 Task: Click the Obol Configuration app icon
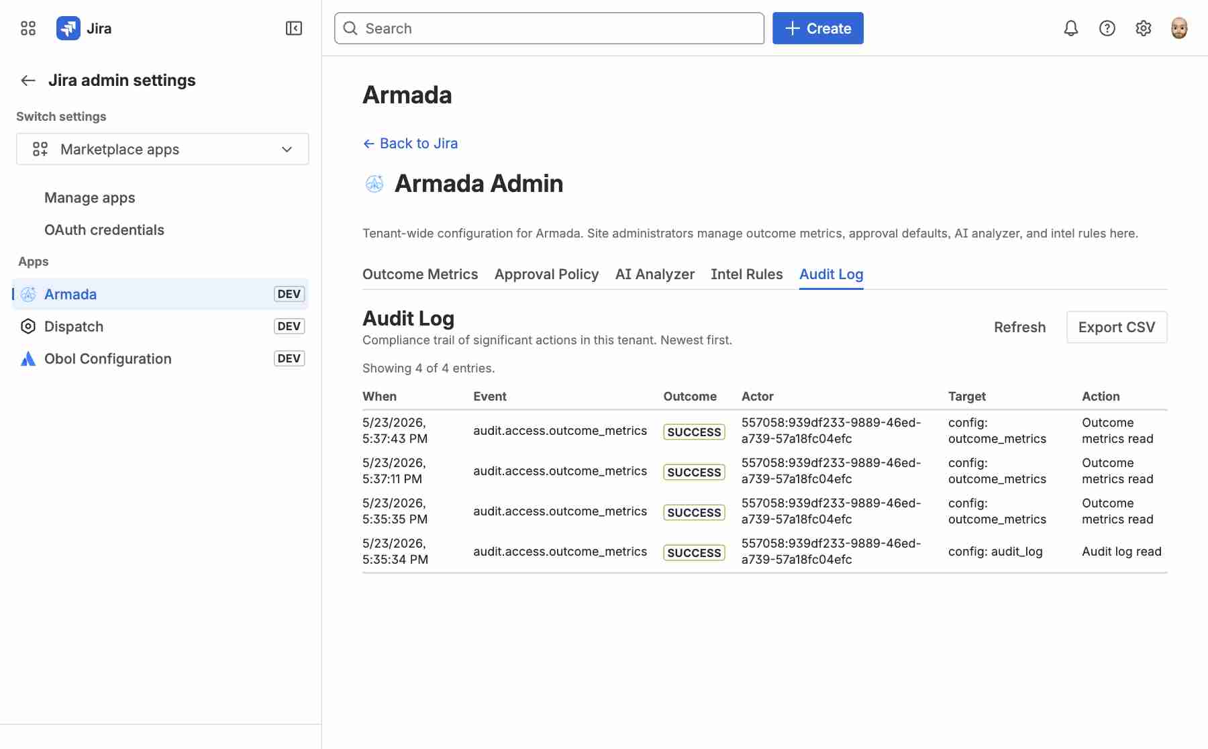click(x=28, y=358)
